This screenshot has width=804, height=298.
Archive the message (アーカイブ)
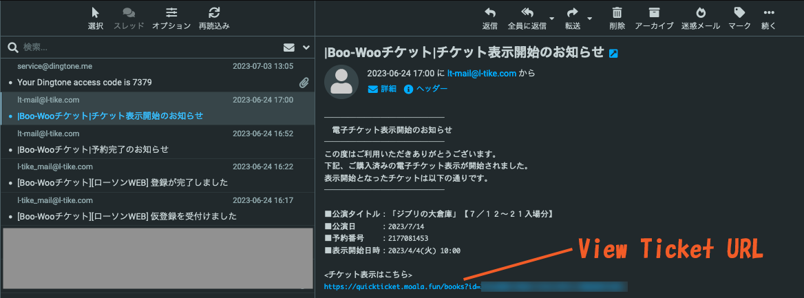point(653,13)
